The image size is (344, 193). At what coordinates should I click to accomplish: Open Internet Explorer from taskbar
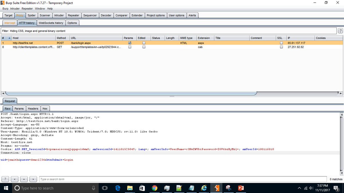[204, 188]
